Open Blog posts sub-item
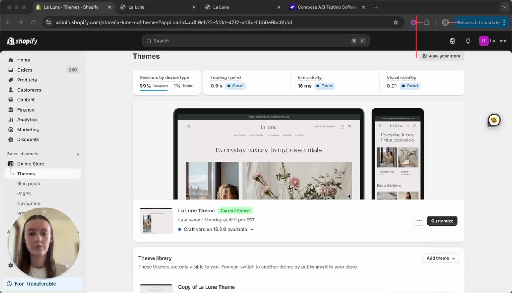512x293 pixels. pos(28,184)
